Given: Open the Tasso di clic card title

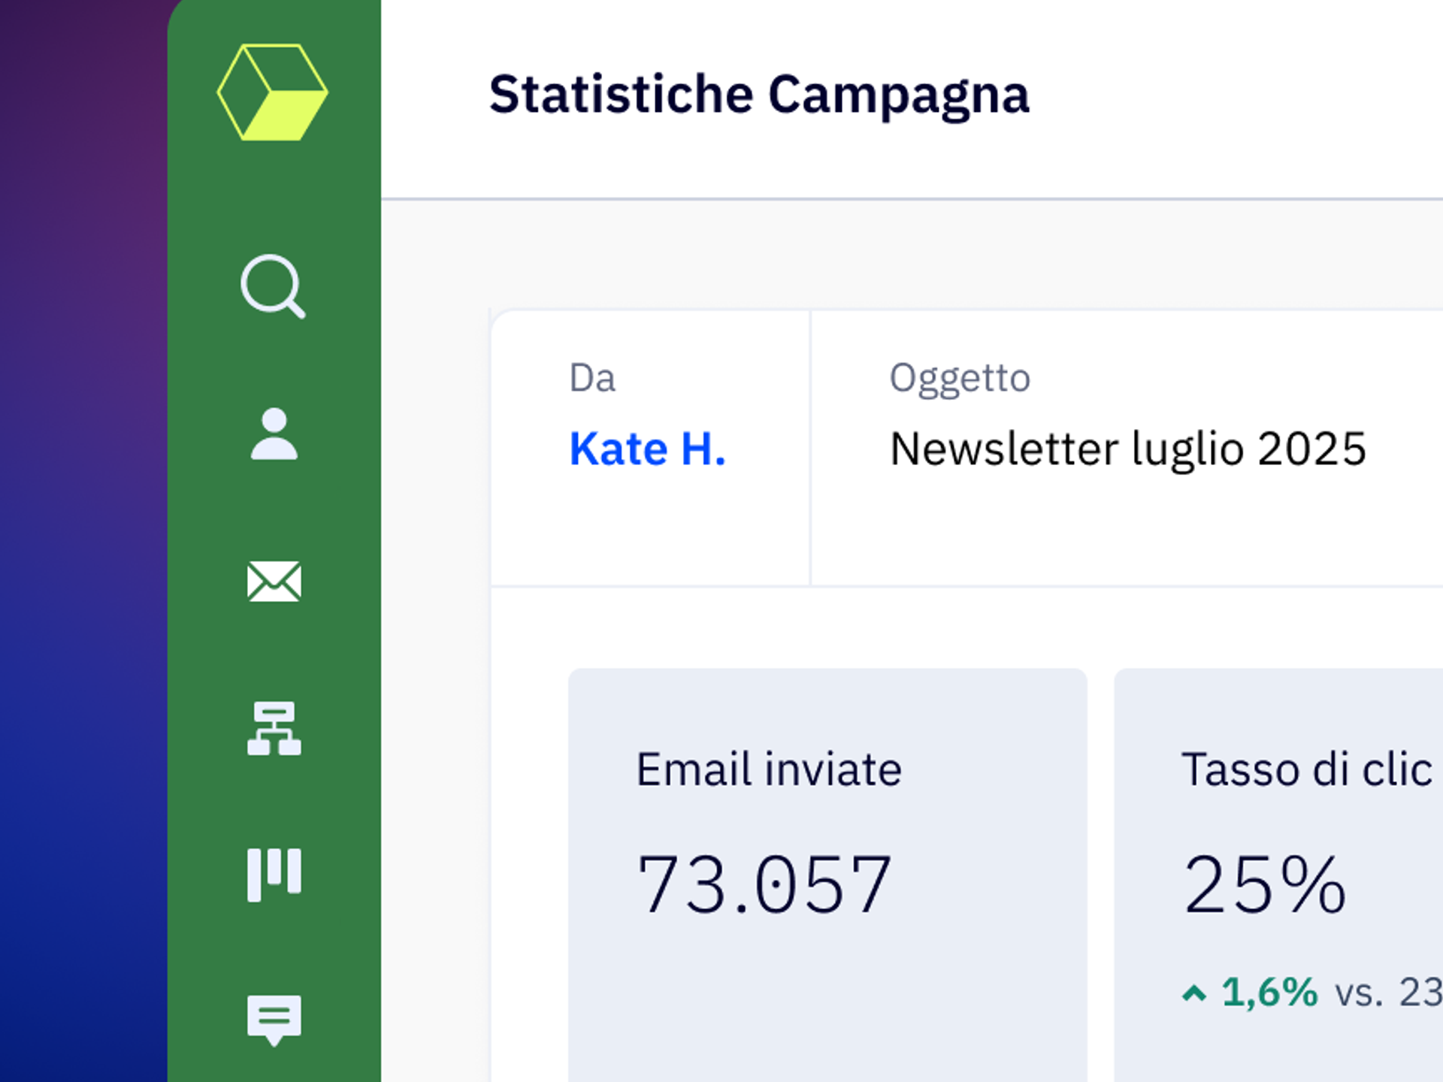Looking at the screenshot, I should [x=1306, y=769].
